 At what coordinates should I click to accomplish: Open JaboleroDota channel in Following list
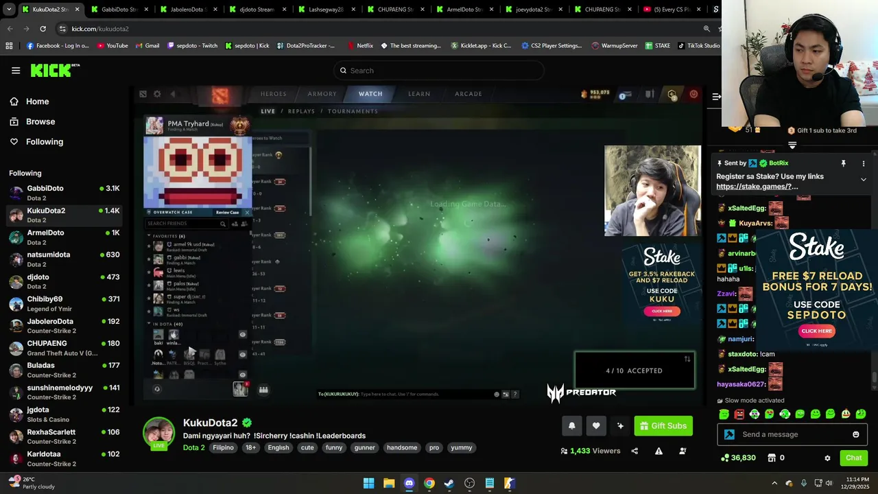(x=64, y=326)
